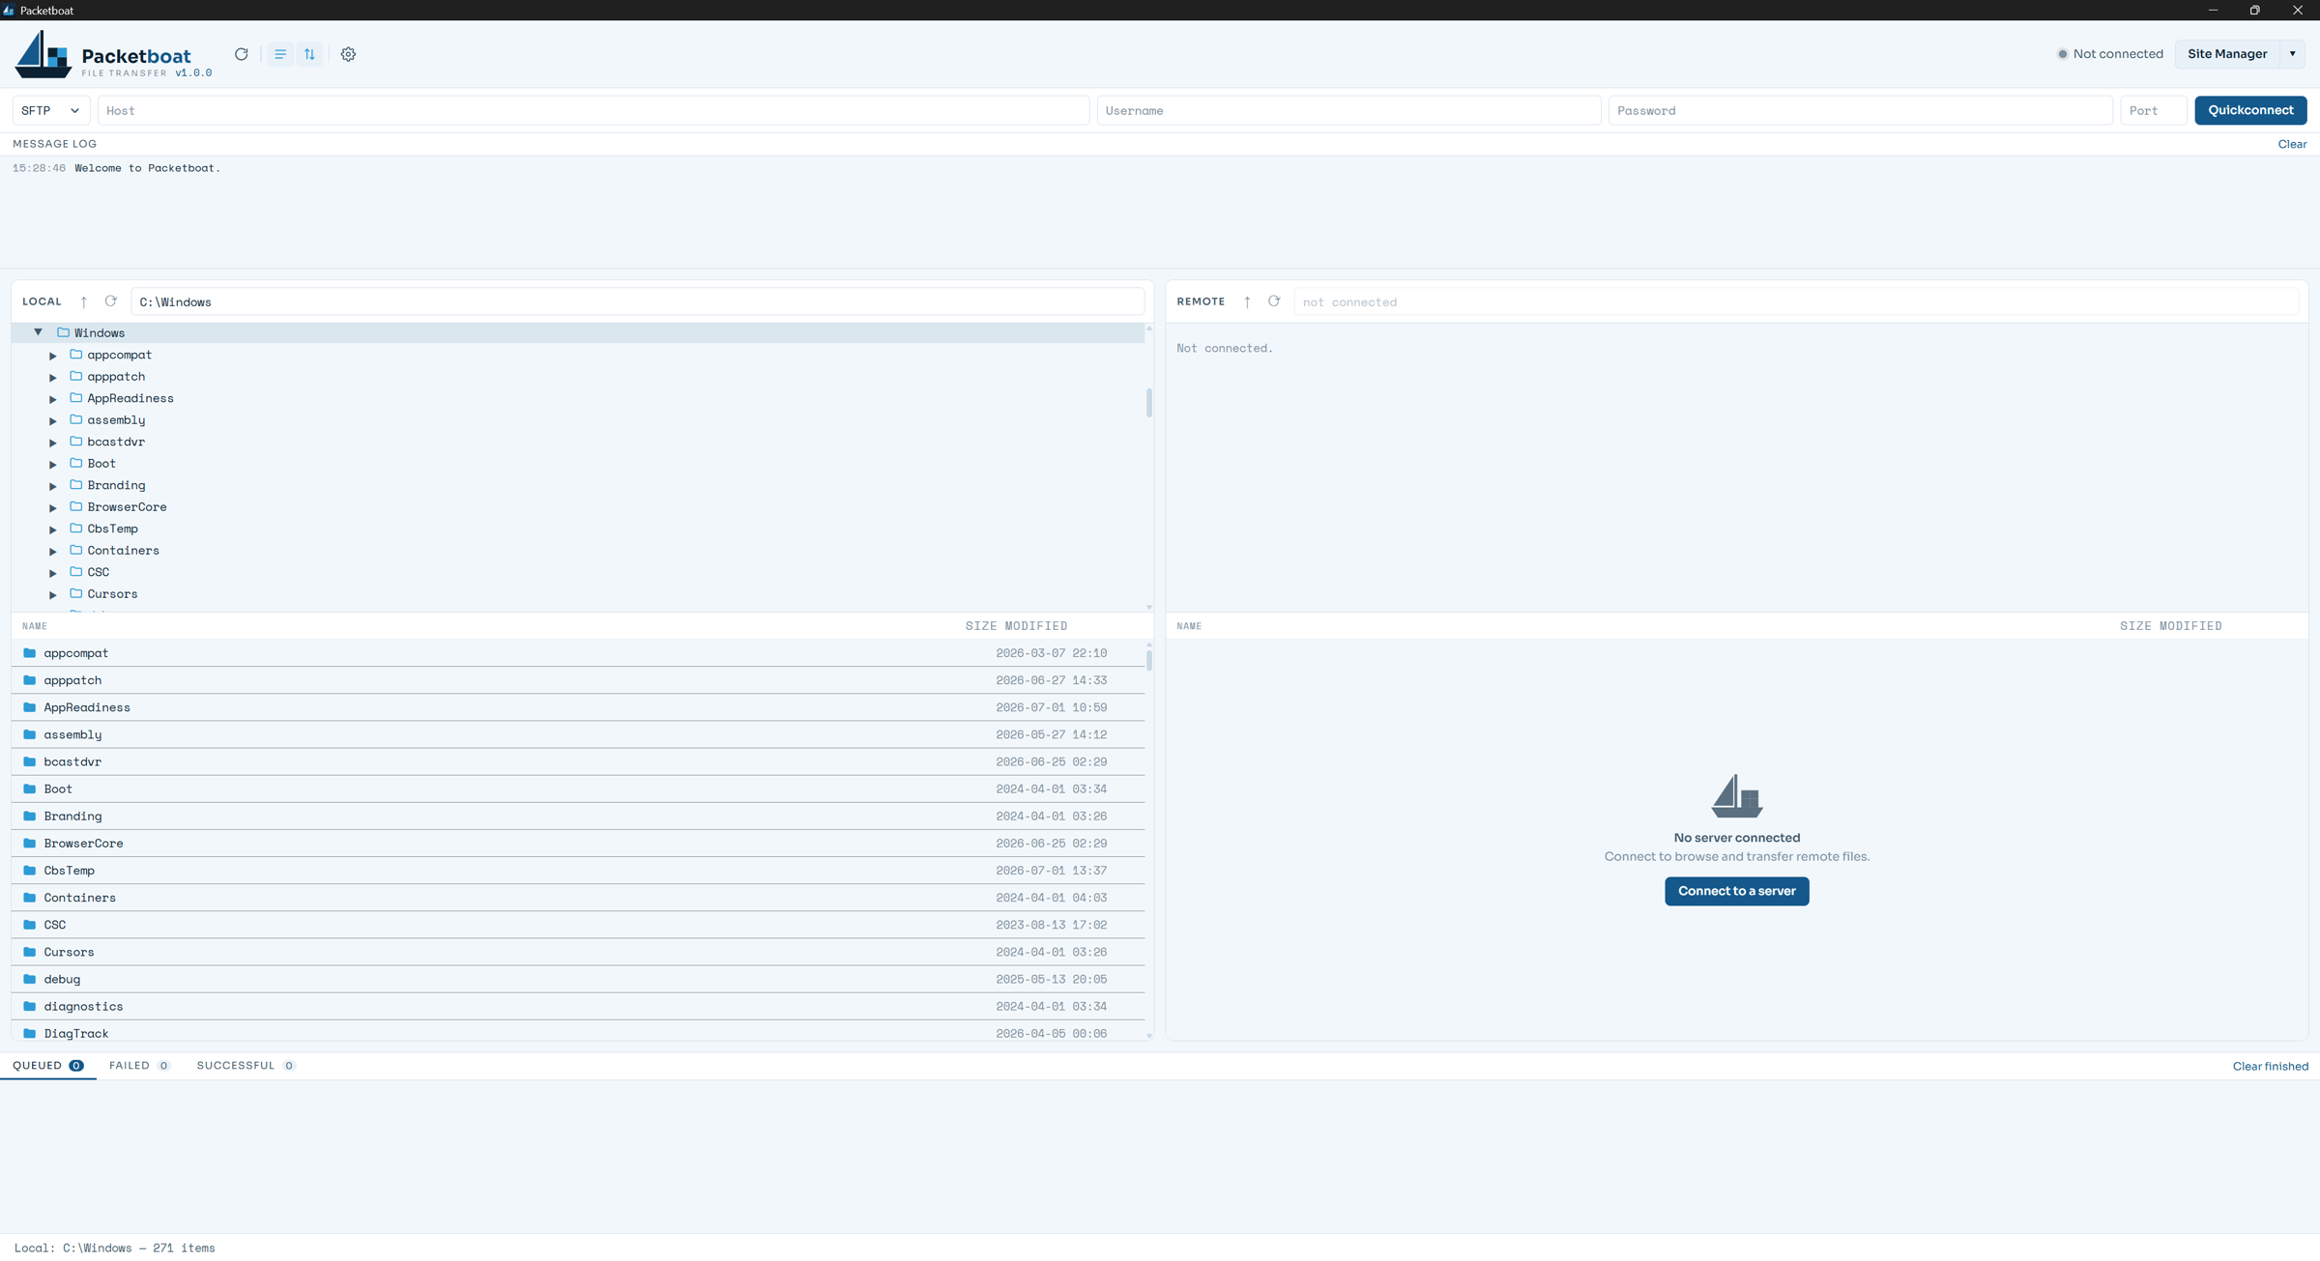
Task: Refresh the Local pane listing
Action: [111, 301]
